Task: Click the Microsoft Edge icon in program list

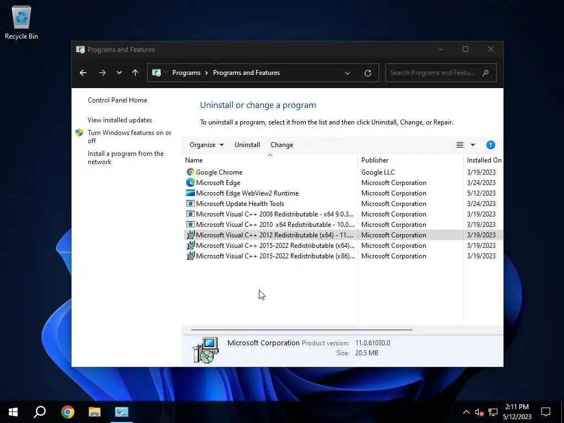Action: [x=190, y=183]
